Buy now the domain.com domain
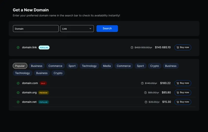This screenshot has height=132, width=208. point(183,83)
